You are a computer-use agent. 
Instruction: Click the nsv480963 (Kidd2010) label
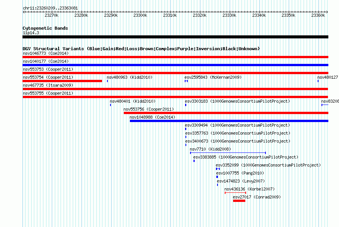click(130, 77)
